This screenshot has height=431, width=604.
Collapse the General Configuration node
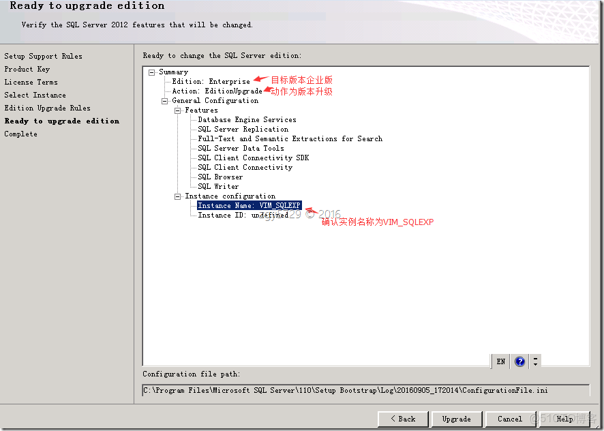point(164,100)
